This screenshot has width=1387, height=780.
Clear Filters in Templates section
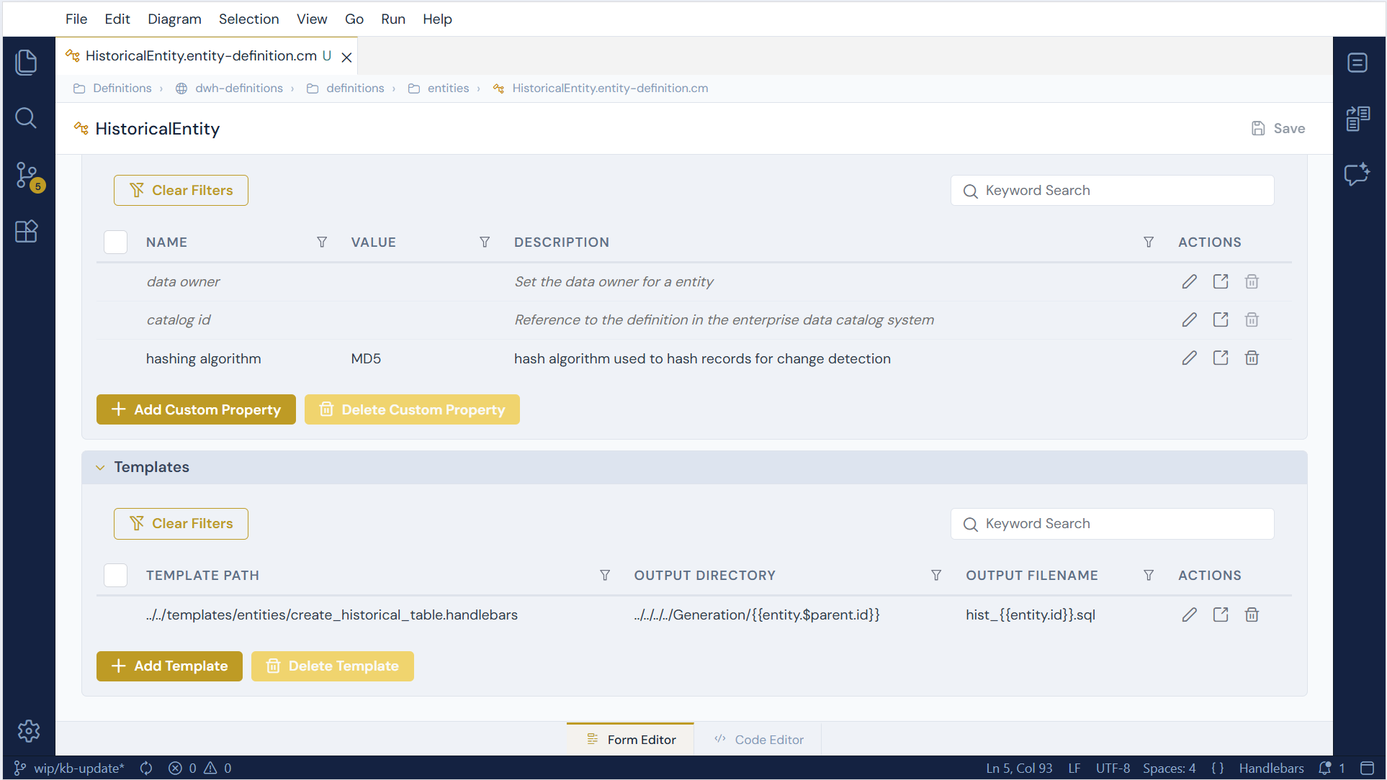pyautogui.click(x=181, y=524)
